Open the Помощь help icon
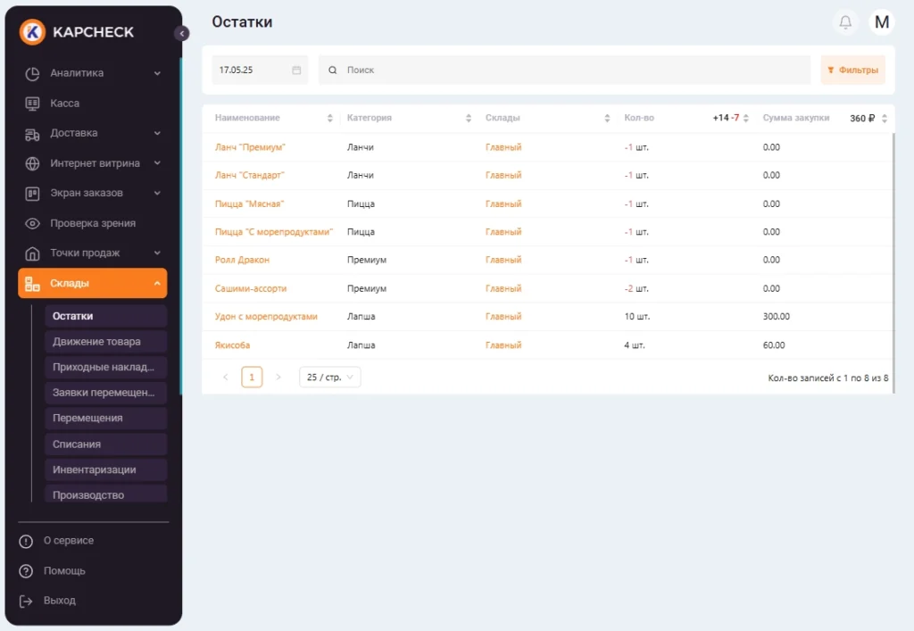This screenshot has height=631, width=914. pos(26,570)
